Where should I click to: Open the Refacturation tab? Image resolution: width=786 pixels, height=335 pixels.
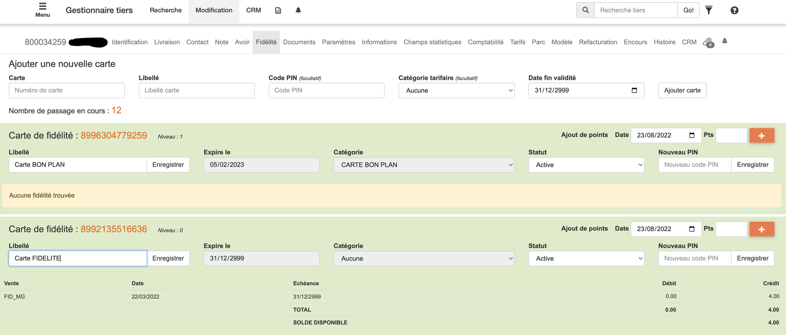(598, 42)
